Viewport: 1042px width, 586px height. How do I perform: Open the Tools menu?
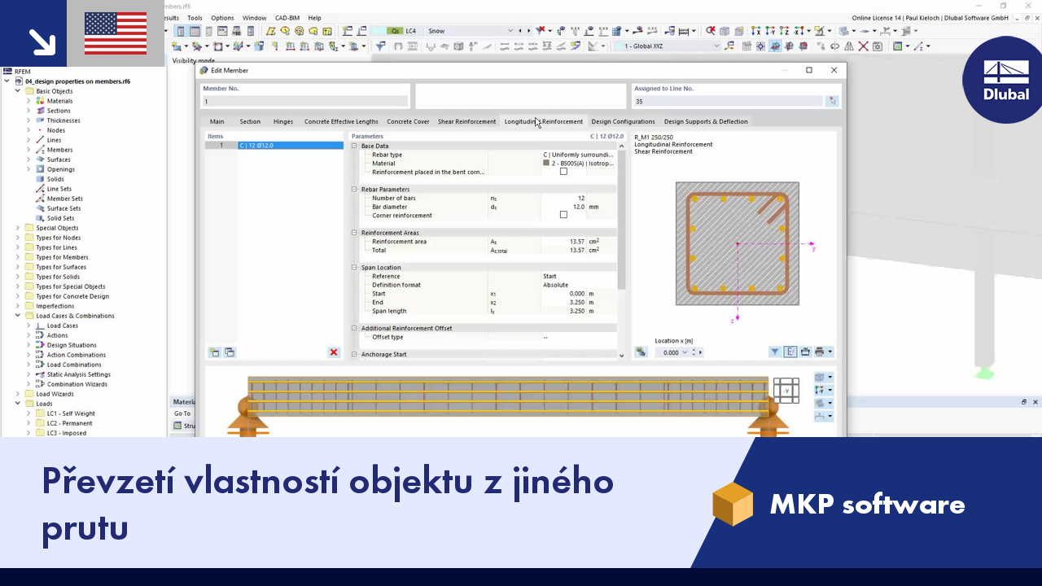click(x=195, y=18)
